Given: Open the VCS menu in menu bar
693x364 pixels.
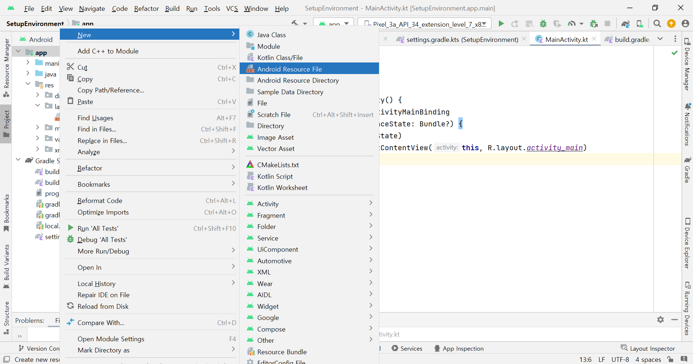Looking at the screenshot, I should pyautogui.click(x=232, y=8).
